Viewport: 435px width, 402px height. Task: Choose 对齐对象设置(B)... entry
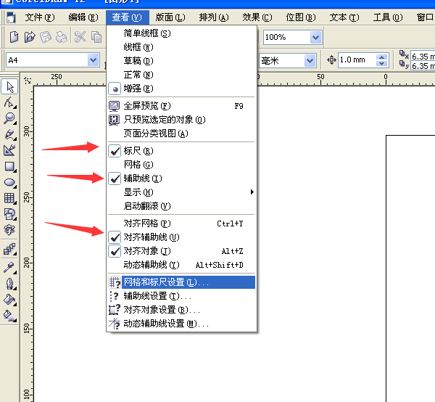(181, 310)
